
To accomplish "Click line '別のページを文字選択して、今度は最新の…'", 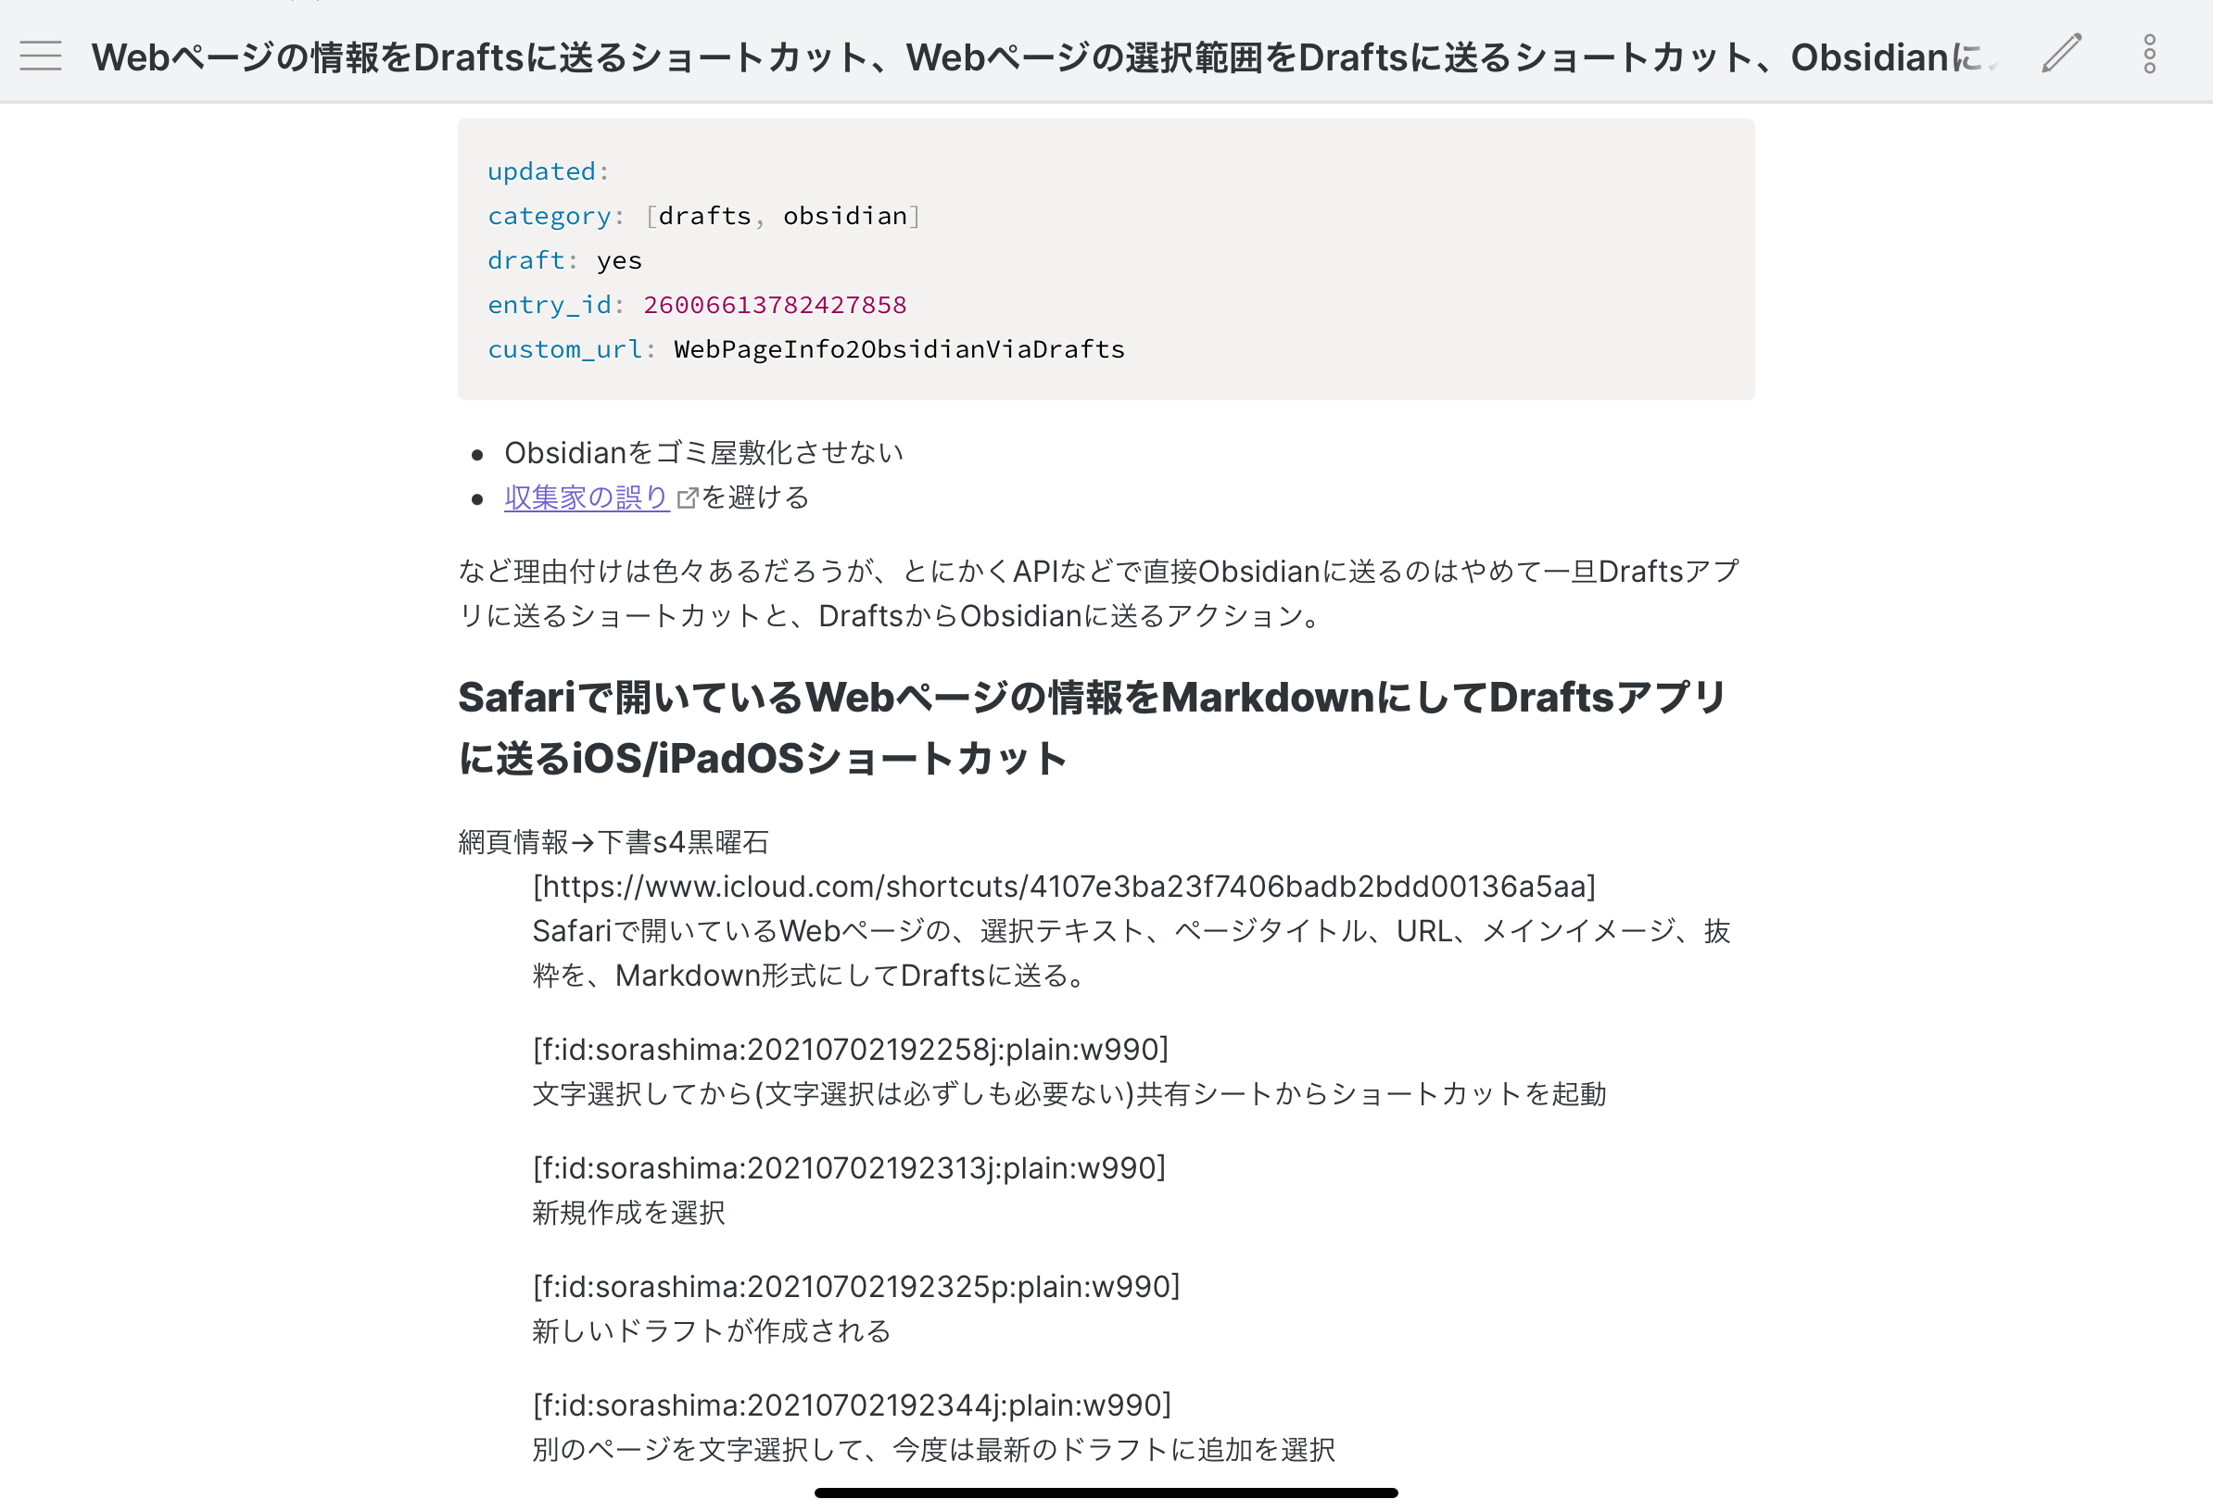I will pos(933,1449).
